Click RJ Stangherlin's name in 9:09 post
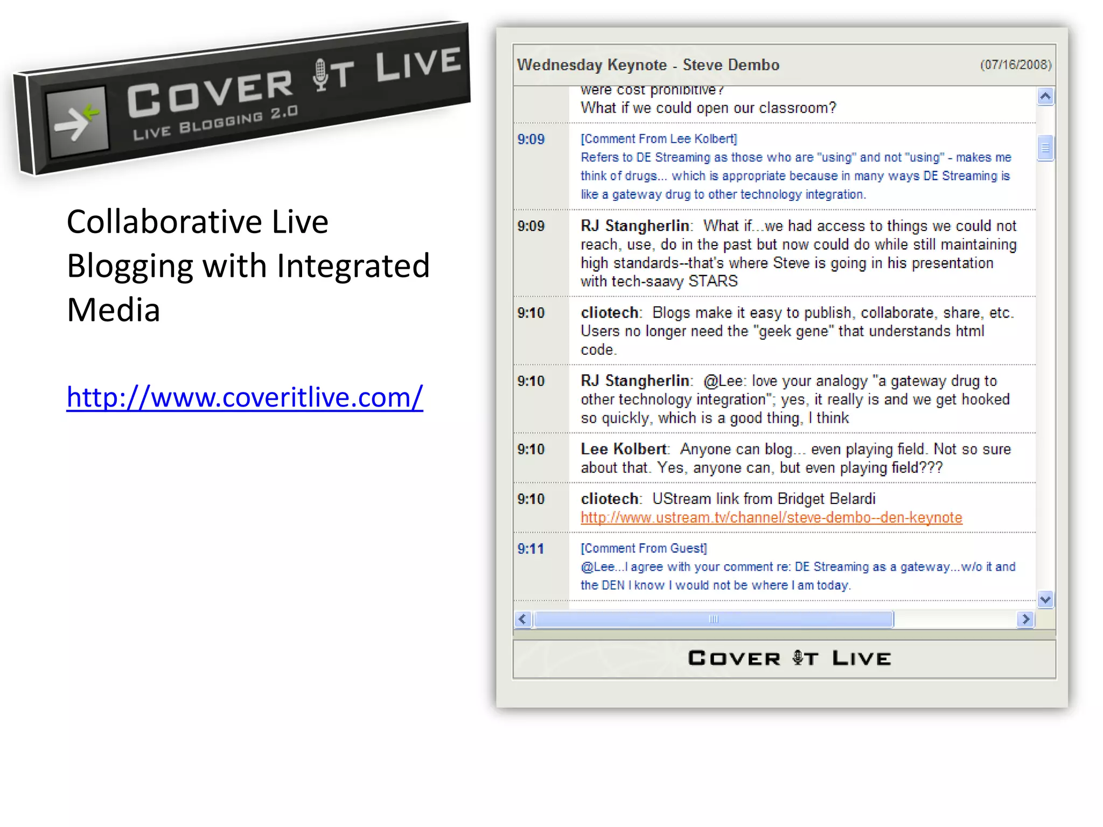 tap(634, 226)
